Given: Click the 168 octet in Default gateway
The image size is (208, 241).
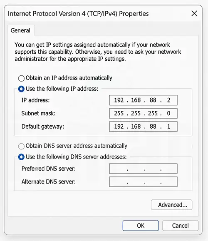Looking at the screenshot, I should pos(136,127).
